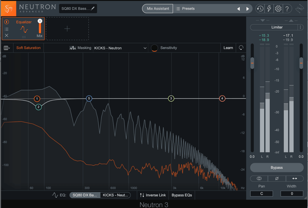Toggle zero latency lightning icon
Image resolution: width=308 pixels, height=208 pixels.
click(x=269, y=9)
